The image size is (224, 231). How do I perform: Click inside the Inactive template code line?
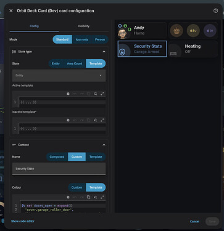coord(62,129)
